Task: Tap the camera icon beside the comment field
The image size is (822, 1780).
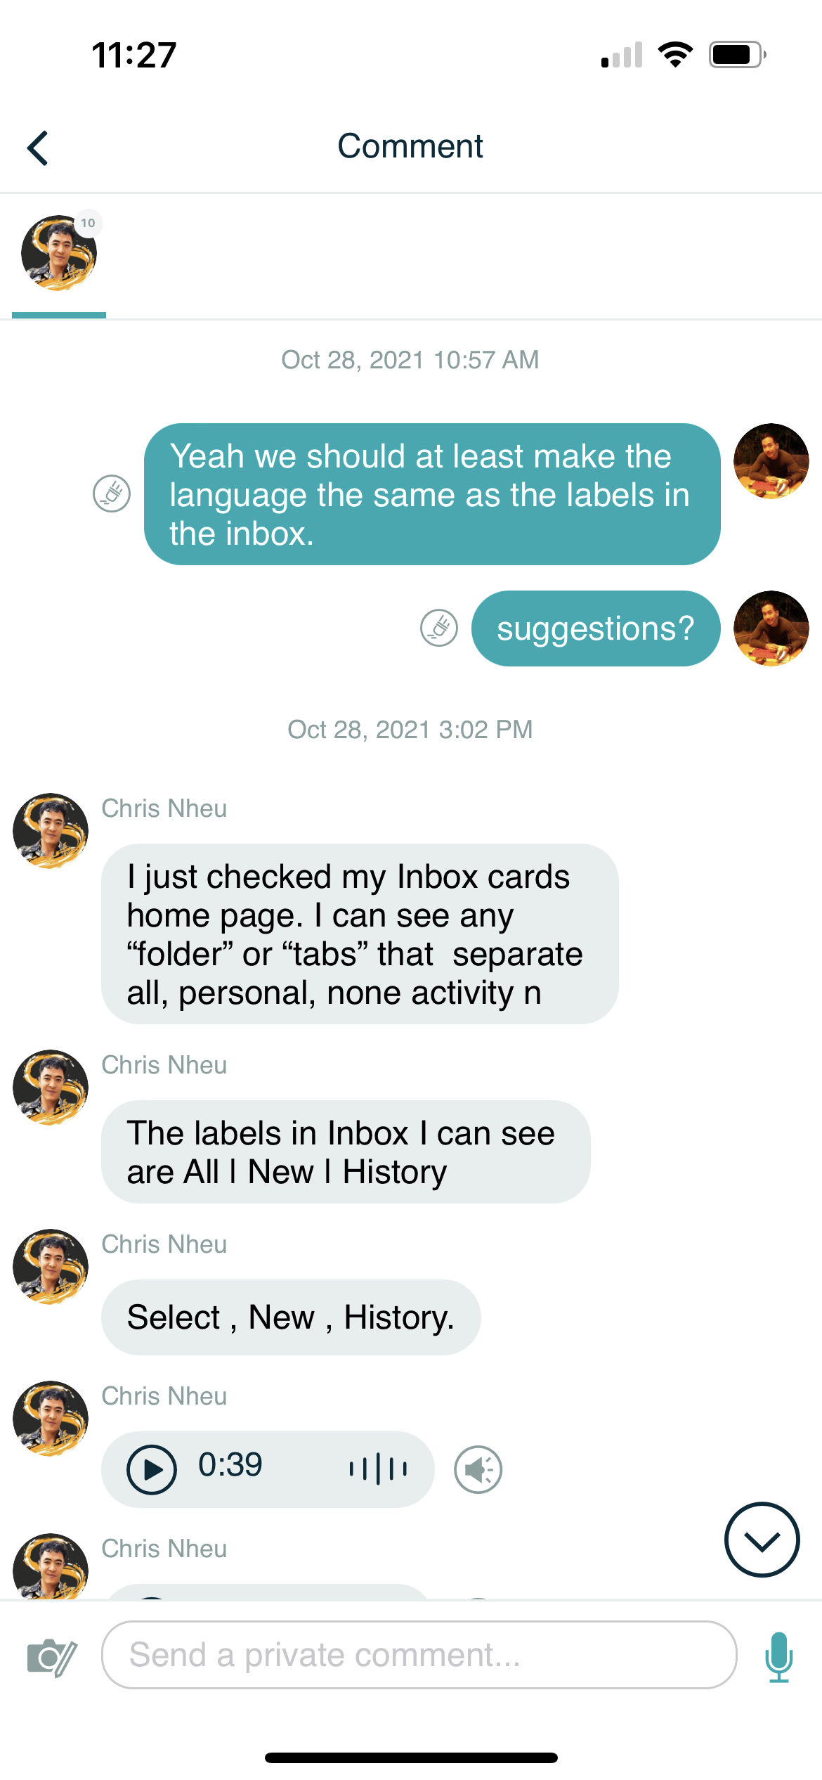Action: click(x=51, y=1658)
